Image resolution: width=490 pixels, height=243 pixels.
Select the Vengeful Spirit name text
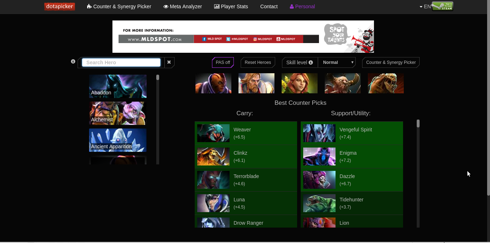356,130
